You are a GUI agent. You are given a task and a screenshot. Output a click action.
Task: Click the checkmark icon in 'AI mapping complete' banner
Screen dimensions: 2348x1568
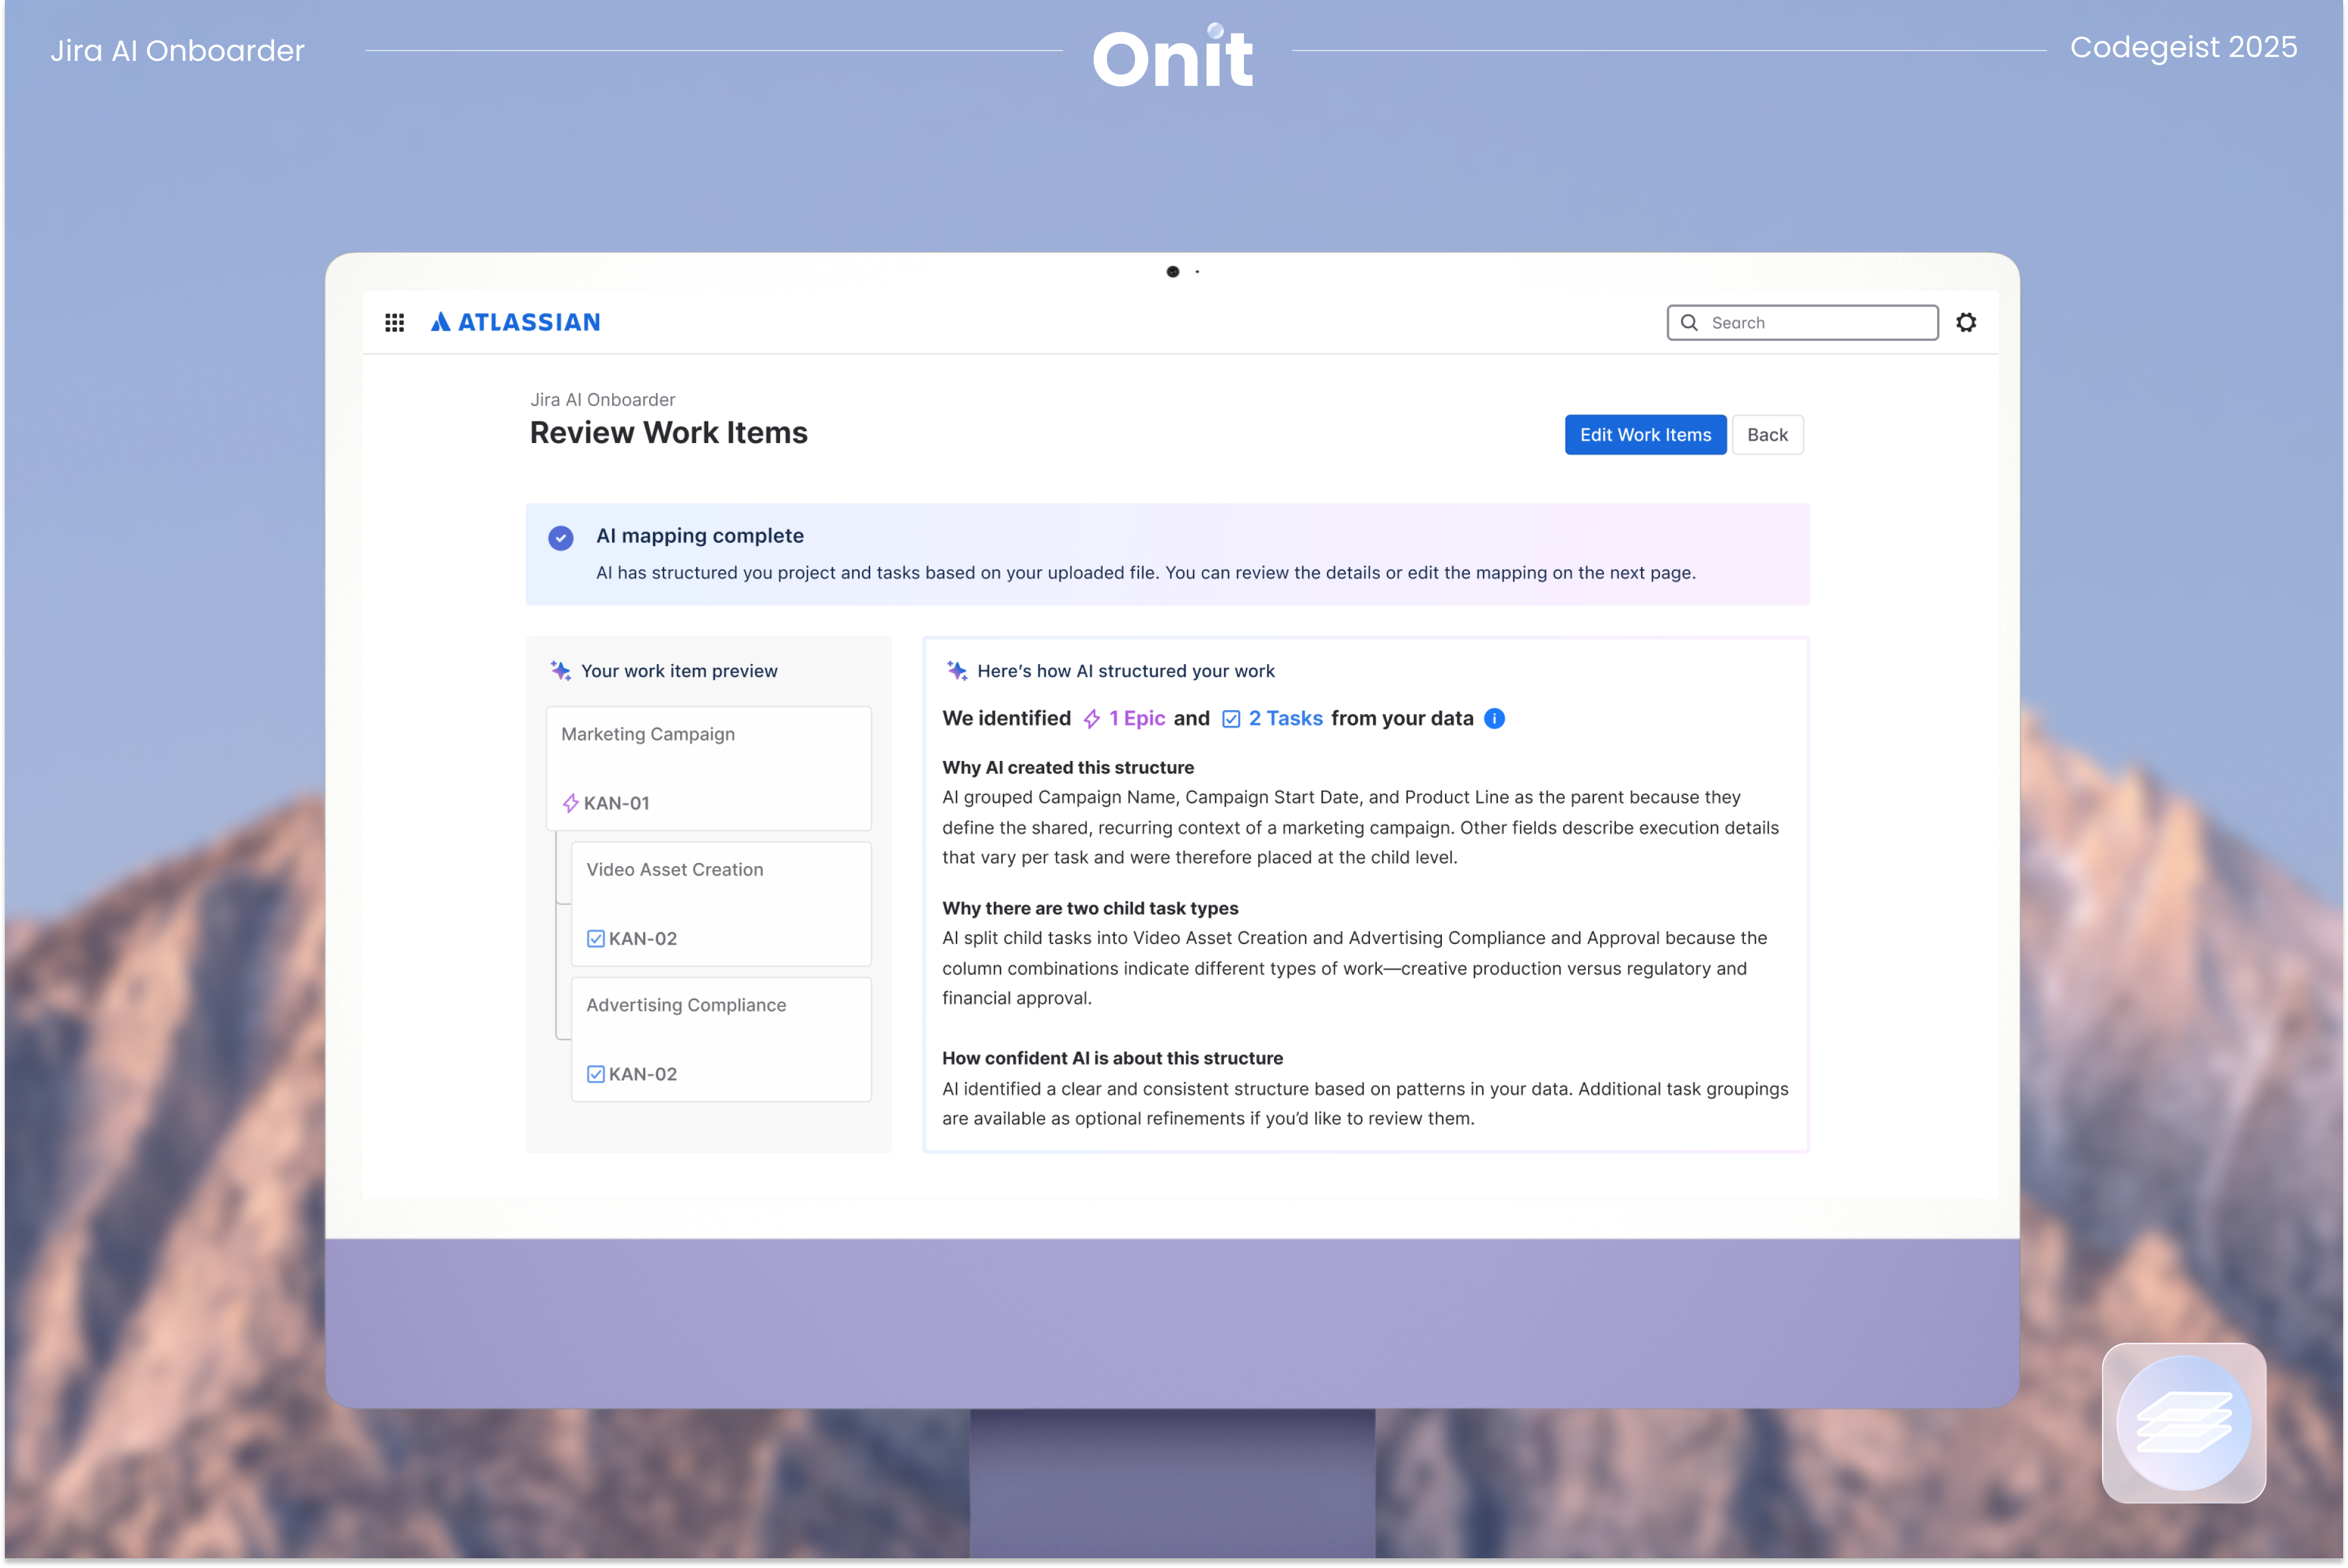(560, 538)
